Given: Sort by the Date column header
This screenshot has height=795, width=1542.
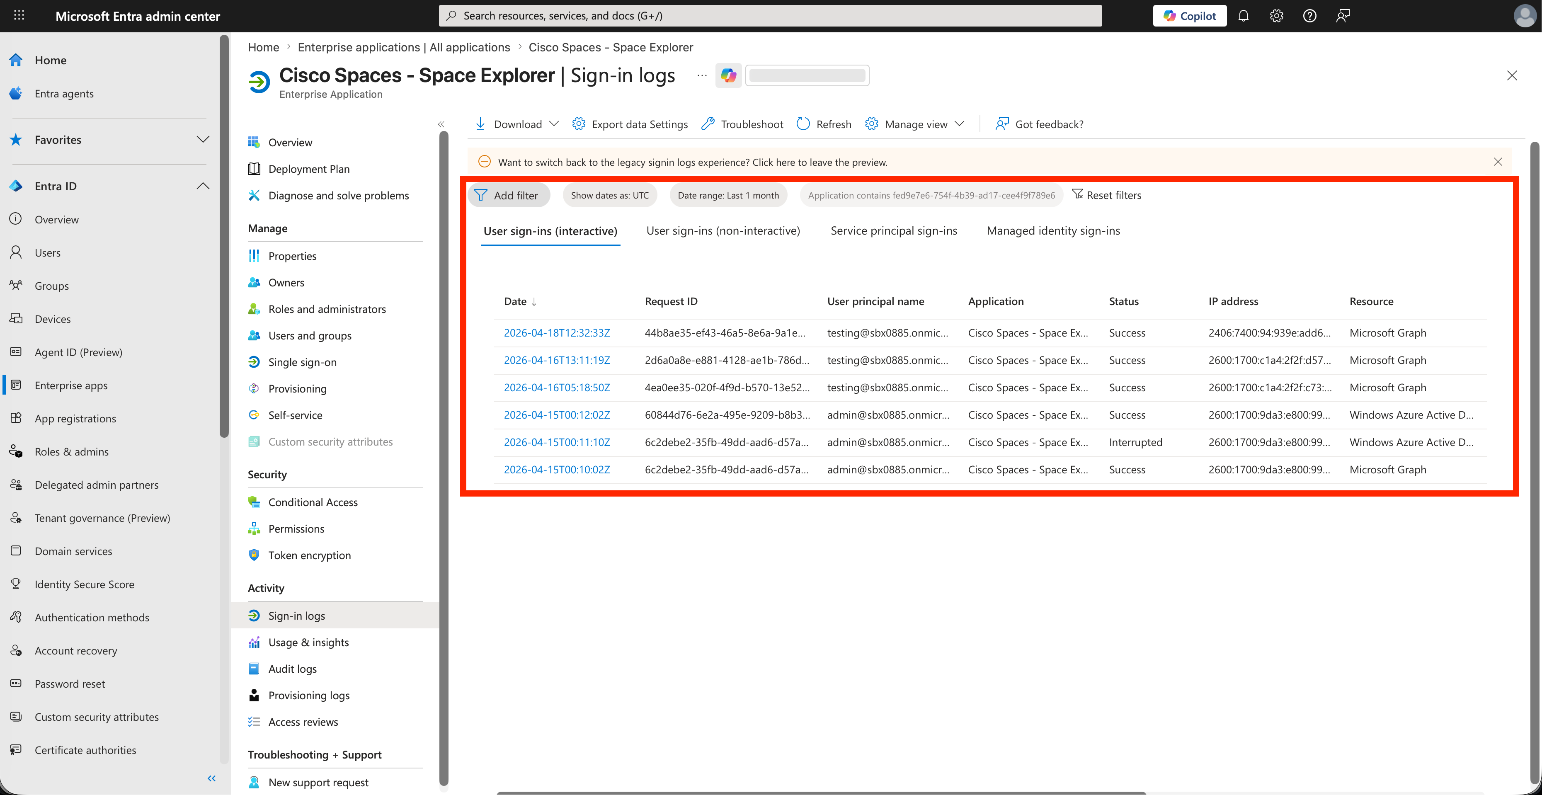Looking at the screenshot, I should [x=520, y=301].
